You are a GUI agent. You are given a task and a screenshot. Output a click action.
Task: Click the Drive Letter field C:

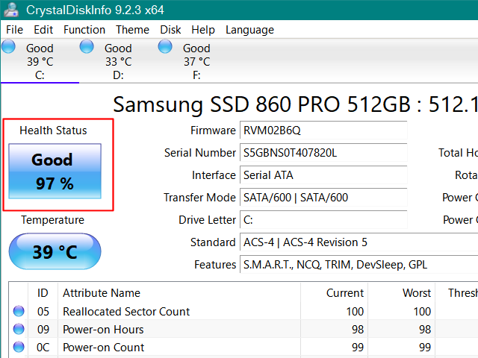[323, 220]
